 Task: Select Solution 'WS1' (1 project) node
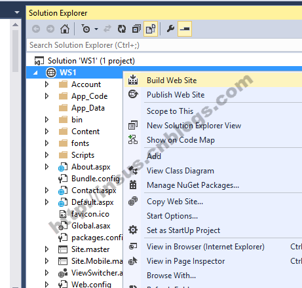pos(91,61)
